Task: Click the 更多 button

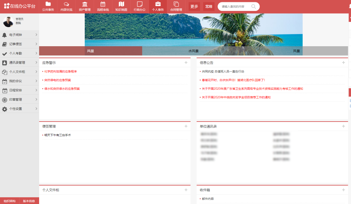Action: (x=194, y=7)
